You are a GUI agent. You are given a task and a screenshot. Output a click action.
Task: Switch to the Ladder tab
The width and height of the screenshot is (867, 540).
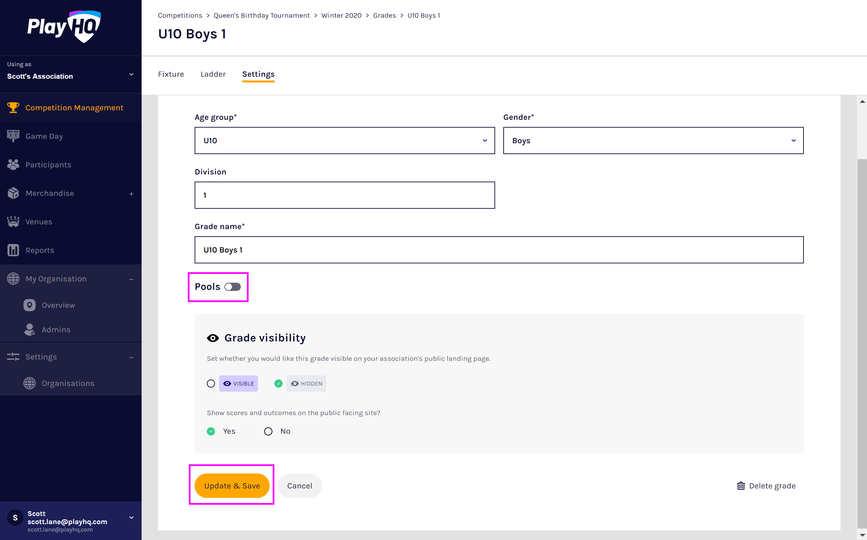[213, 74]
